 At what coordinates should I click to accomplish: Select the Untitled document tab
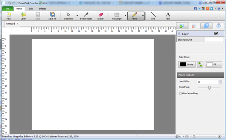coord(11,24)
